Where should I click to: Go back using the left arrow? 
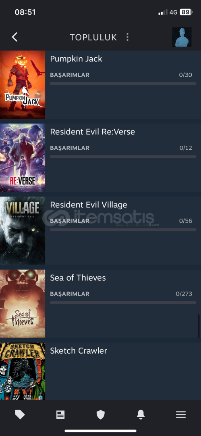coord(15,37)
